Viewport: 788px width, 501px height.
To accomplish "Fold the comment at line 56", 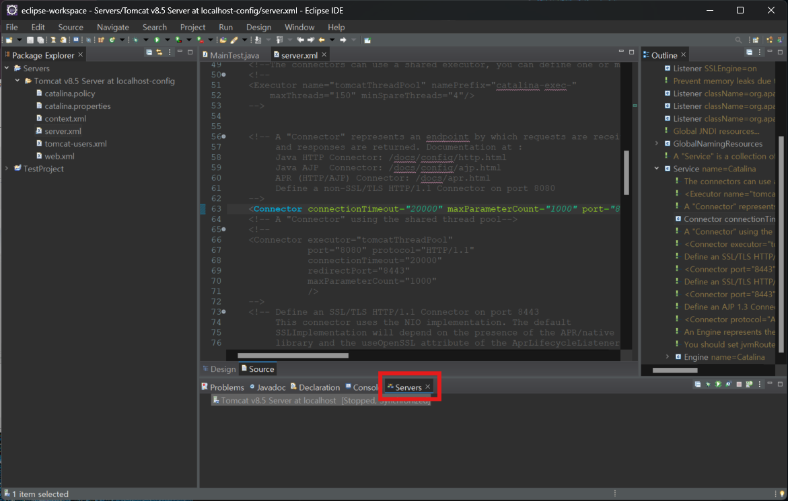I will [223, 137].
